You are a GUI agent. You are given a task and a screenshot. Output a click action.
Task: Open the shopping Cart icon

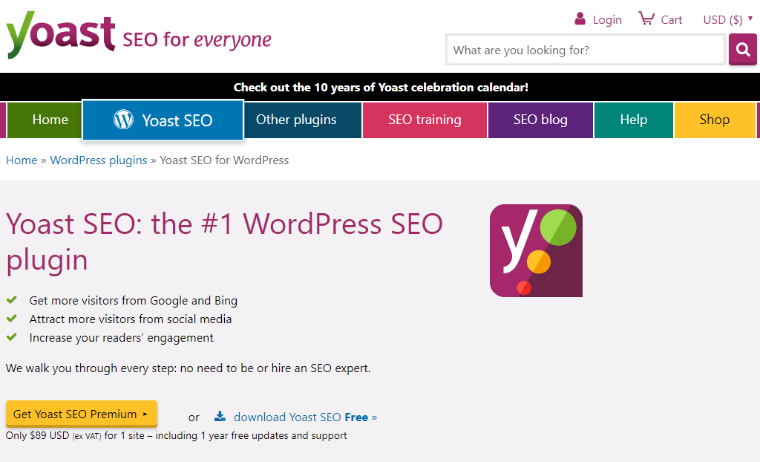click(x=646, y=19)
